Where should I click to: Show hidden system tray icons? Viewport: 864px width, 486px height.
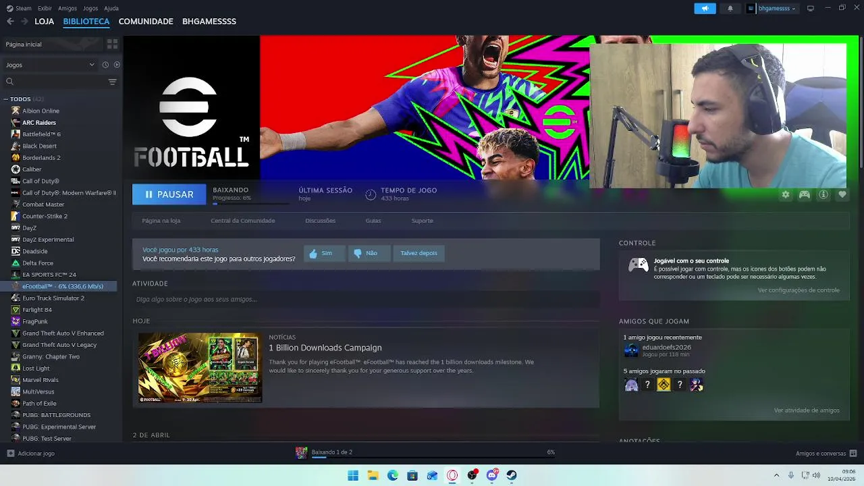click(776, 475)
